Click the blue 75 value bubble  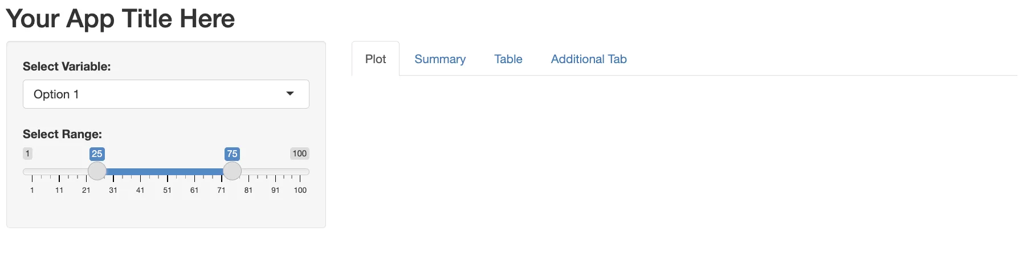point(232,154)
